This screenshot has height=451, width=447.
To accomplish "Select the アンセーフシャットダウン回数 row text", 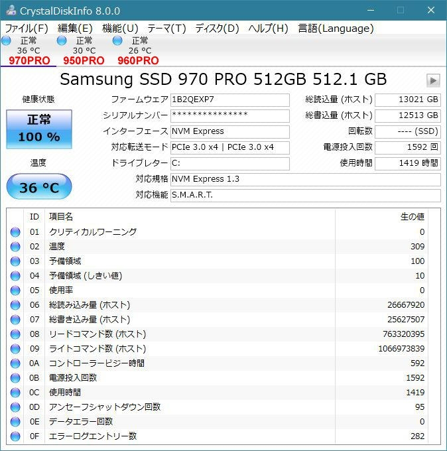I will (104, 407).
